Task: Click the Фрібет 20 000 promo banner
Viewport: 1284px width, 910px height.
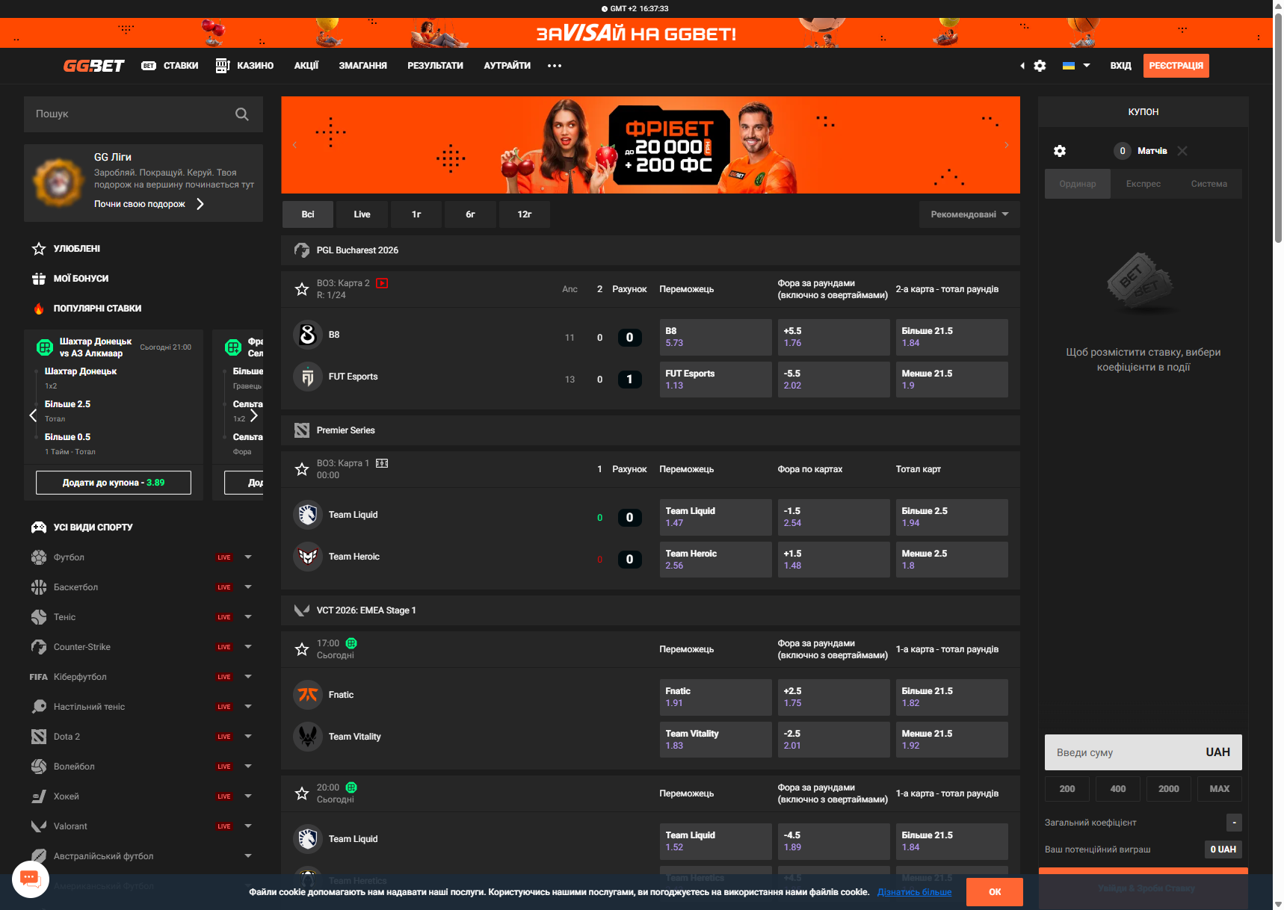Action: pos(651,145)
